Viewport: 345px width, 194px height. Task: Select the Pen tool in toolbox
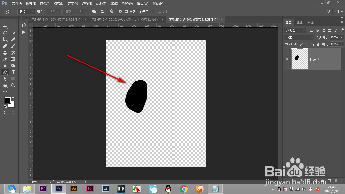click(5, 72)
